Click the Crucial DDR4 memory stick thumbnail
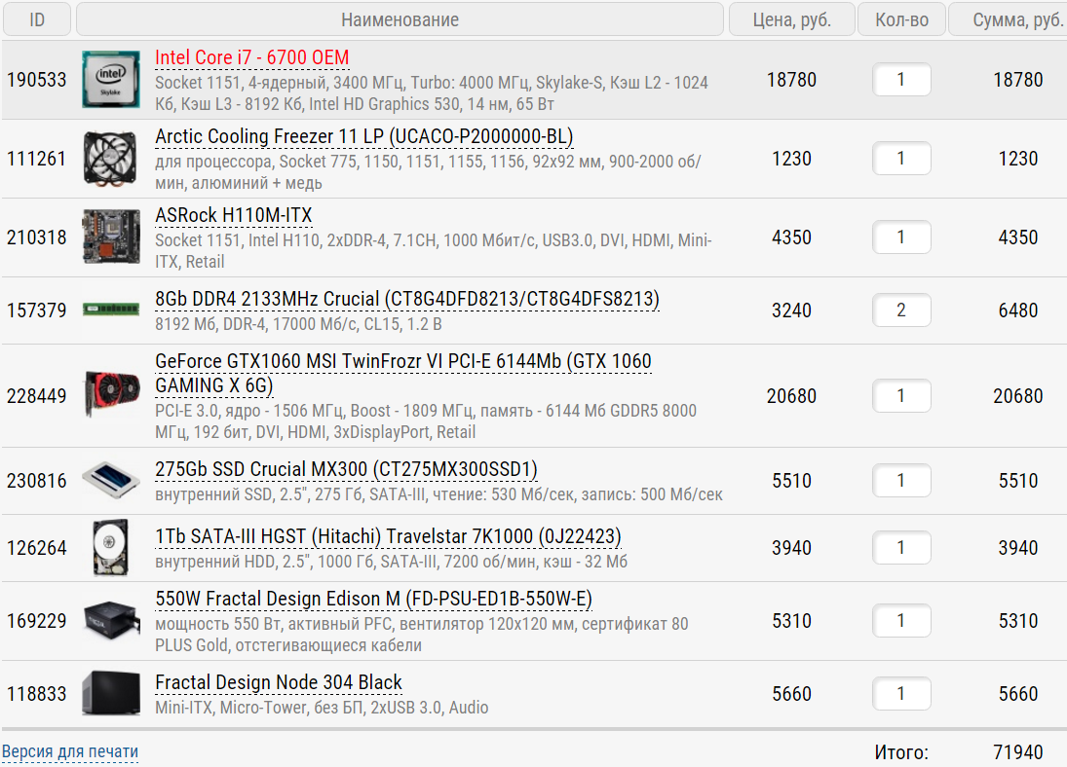 (111, 310)
